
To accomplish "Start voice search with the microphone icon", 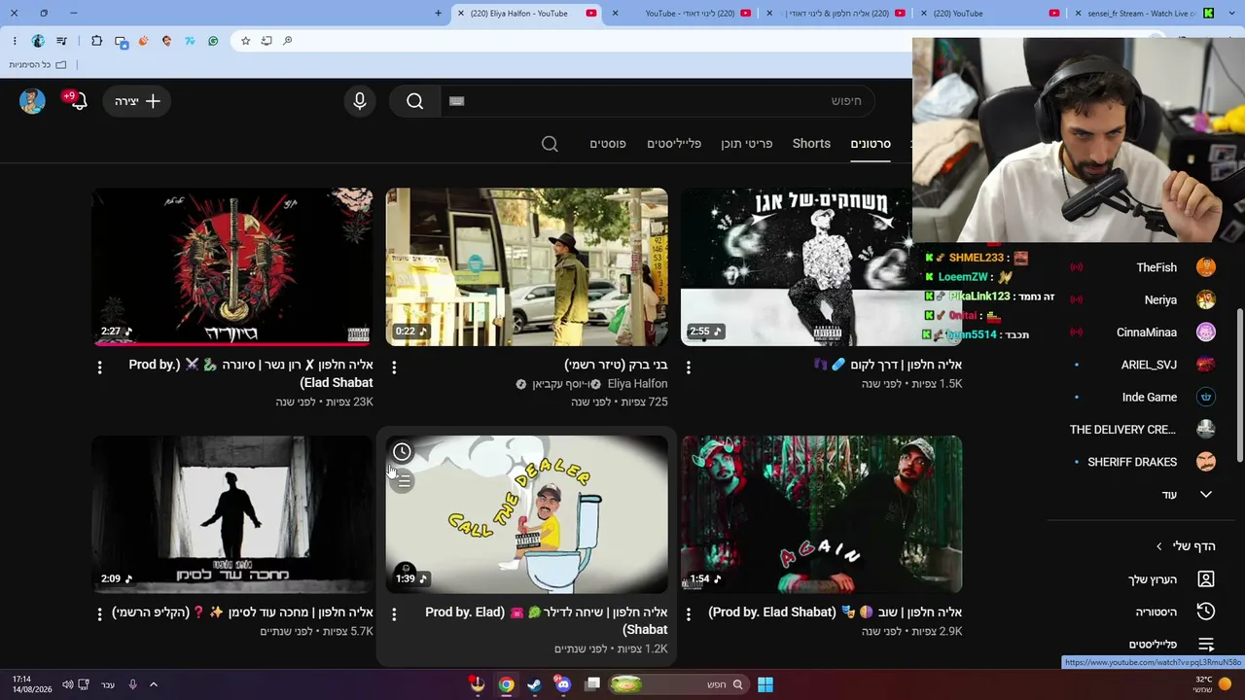I will (360, 101).
